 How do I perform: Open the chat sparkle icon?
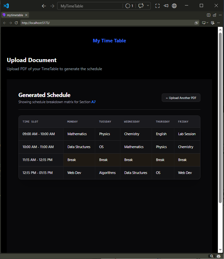tap(141, 6)
